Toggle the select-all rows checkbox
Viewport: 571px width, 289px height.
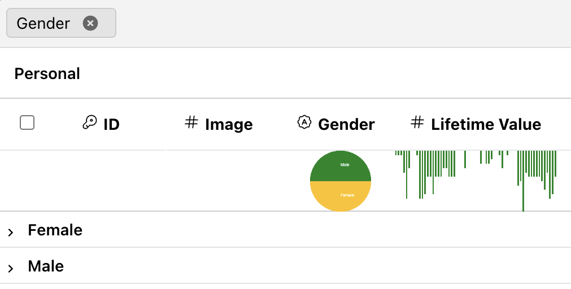pos(27,122)
